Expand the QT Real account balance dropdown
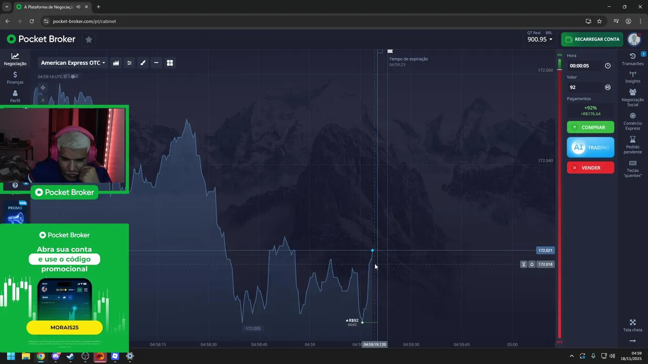This screenshot has height=364, width=648. tap(540, 37)
